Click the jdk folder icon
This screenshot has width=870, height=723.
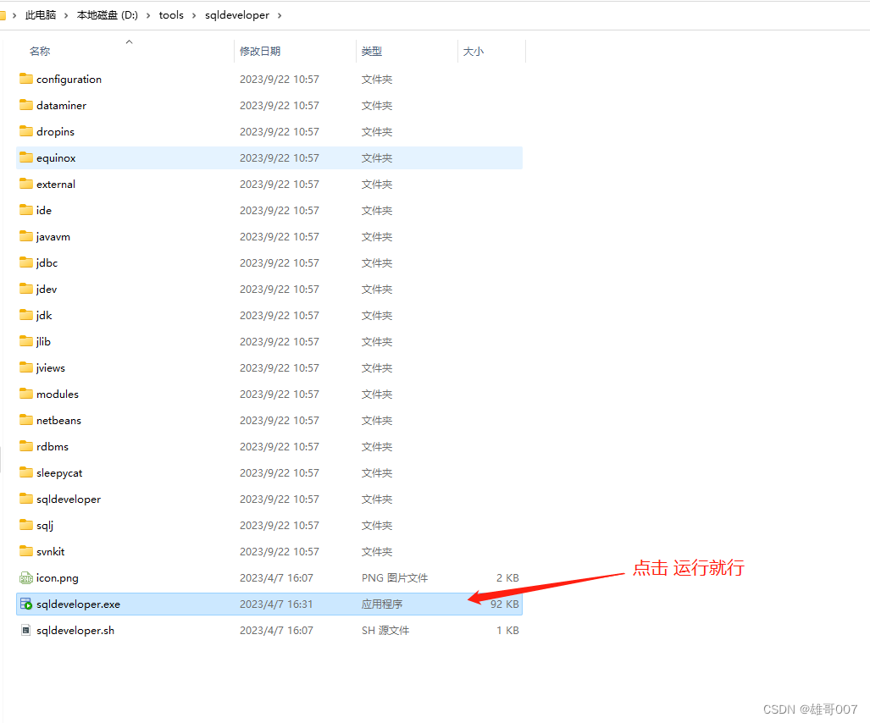(x=26, y=315)
